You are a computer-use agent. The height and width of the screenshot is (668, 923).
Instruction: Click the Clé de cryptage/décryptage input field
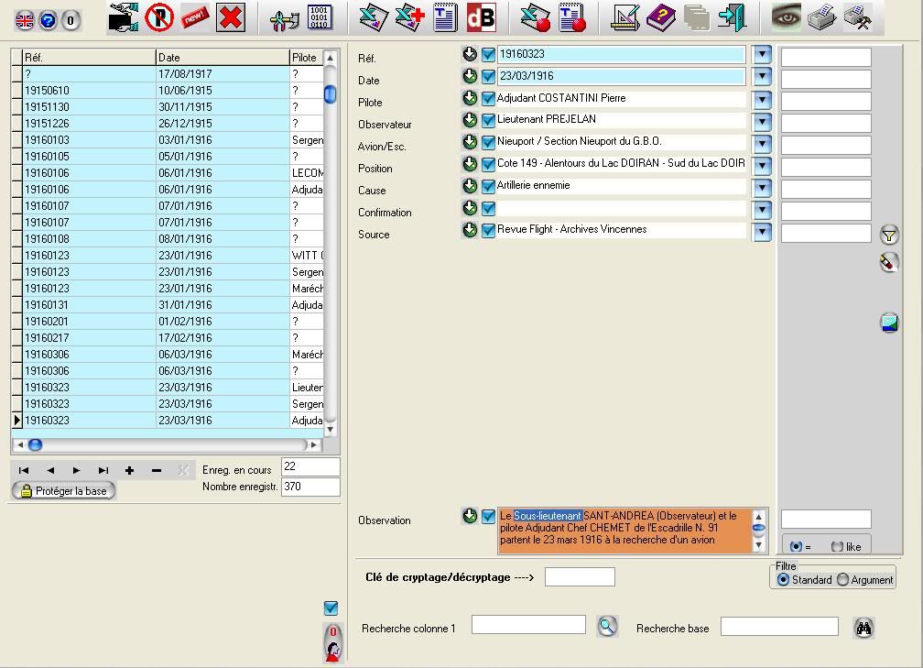(x=580, y=576)
